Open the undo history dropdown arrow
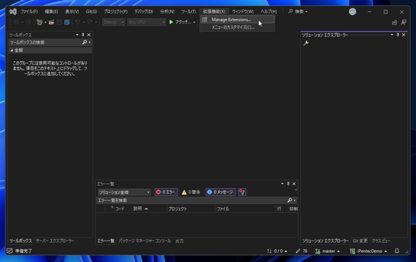This screenshot has width=416, height=262. (x=84, y=22)
